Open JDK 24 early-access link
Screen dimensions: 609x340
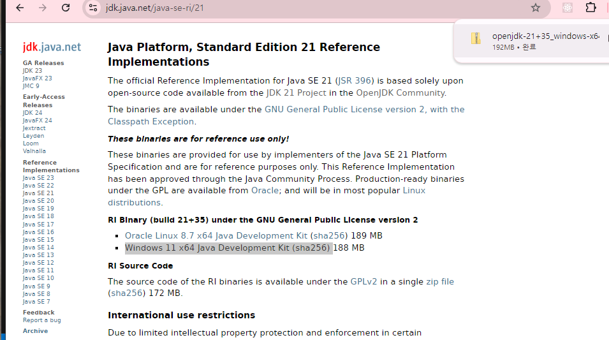[33, 113]
